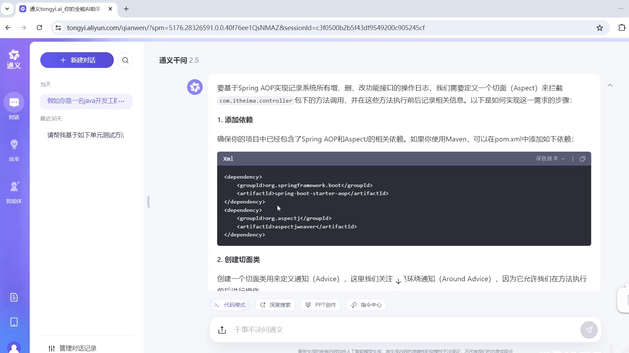Close the 通义tongyi.ai browser tab

(110, 9)
